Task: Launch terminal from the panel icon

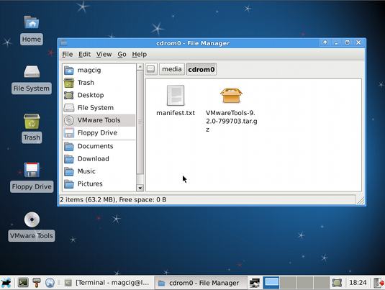Action: pyautogui.click(x=24, y=283)
